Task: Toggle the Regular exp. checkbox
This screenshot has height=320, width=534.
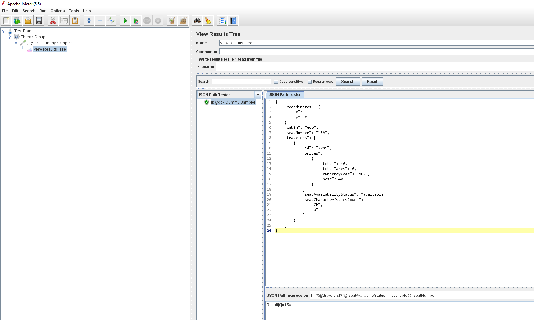Action: [x=309, y=82]
